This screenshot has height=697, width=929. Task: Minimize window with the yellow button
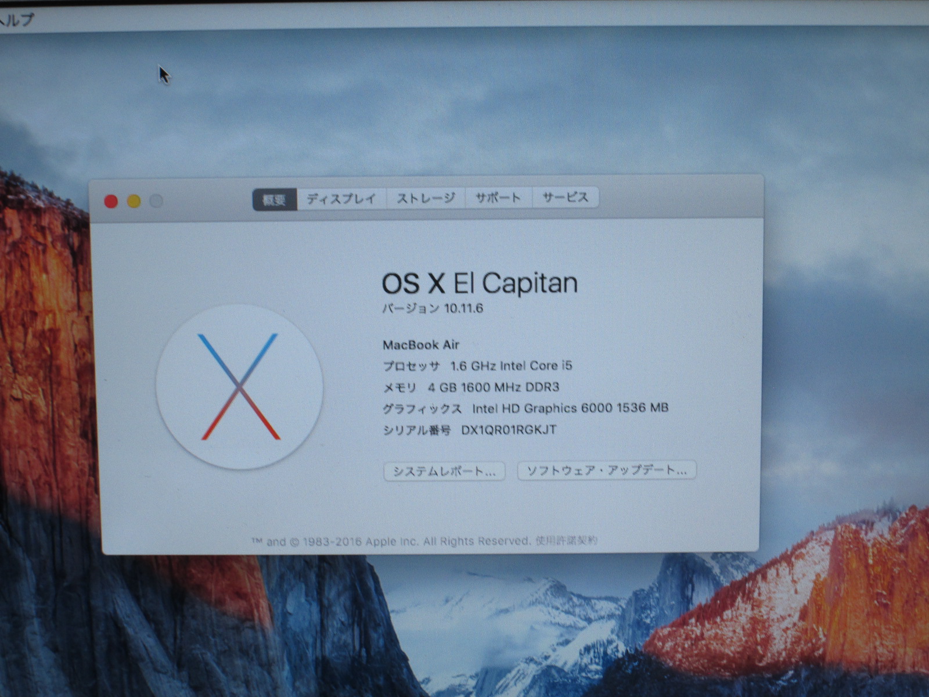[x=134, y=202]
